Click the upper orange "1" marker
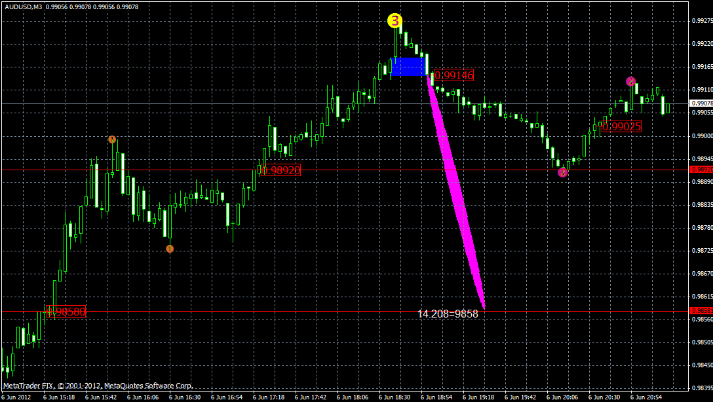Image resolution: width=713 pixels, height=402 pixels. 113,139
